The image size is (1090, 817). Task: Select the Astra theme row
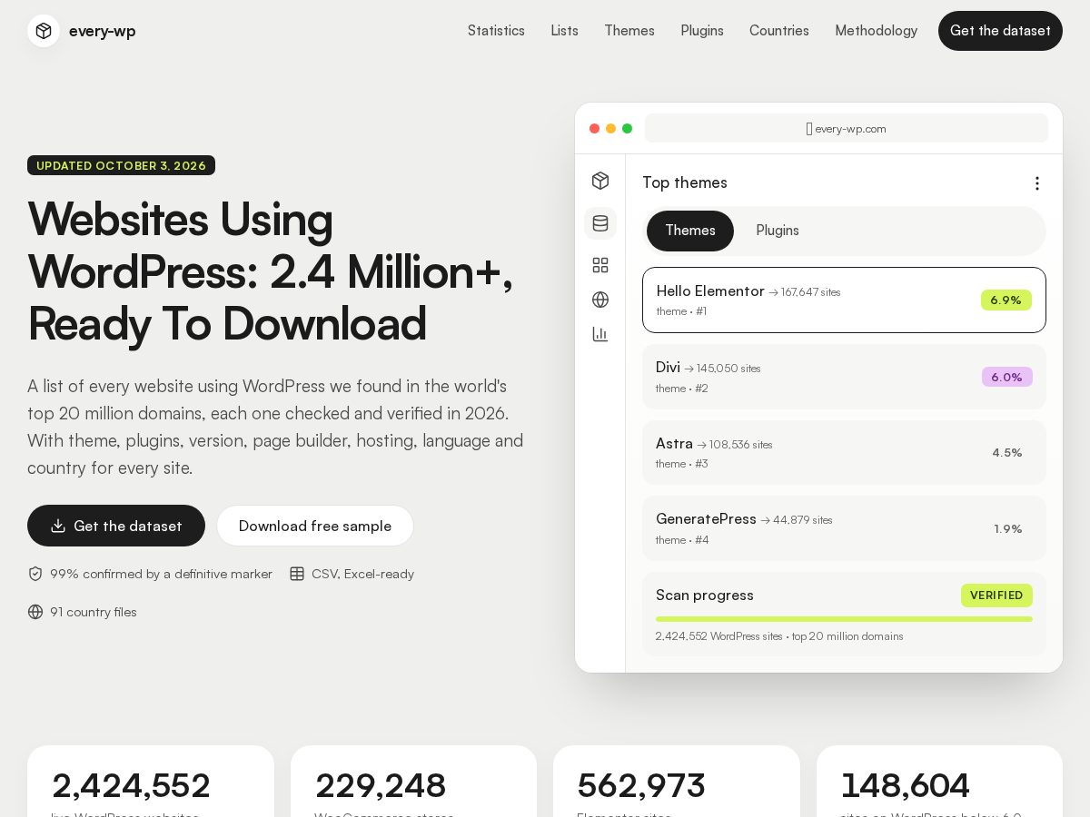(x=844, y=452)
